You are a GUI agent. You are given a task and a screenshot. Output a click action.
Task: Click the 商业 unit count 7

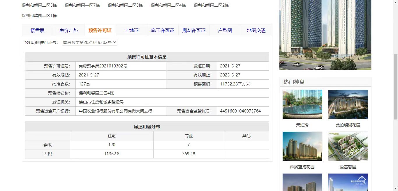[x=189, y=145]
